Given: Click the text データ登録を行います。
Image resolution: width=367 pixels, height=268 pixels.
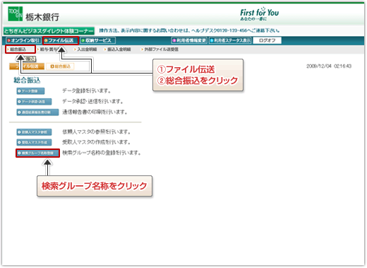Looking at the screenshot, I should coord(86,91).
